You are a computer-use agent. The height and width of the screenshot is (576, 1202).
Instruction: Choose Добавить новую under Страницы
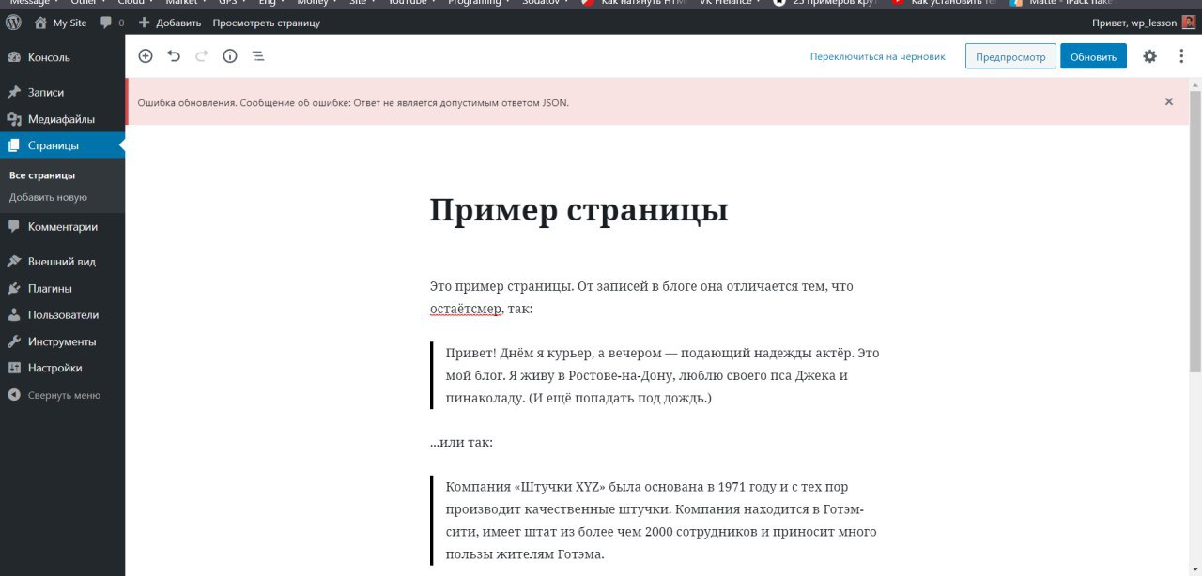click(48, 197)
